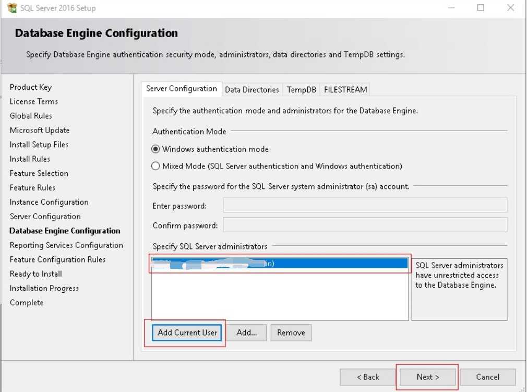Screen dimensions: 527x392
Task: Maximize the SQL Server 2016 Setup window
Action: tap(481, 8)
